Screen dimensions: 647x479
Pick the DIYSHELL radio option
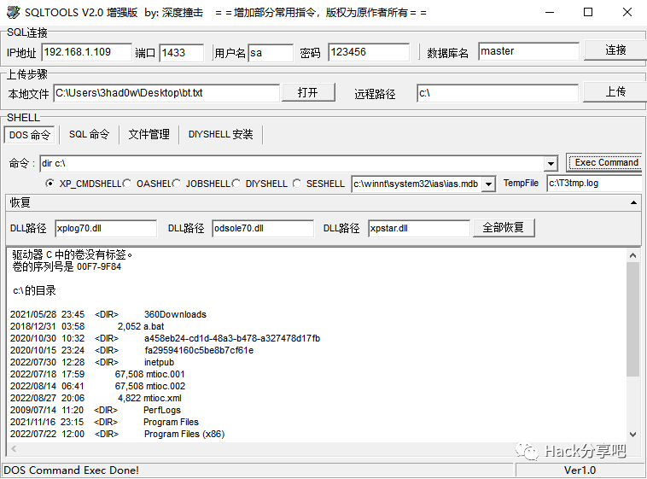[x=236, y=184]
